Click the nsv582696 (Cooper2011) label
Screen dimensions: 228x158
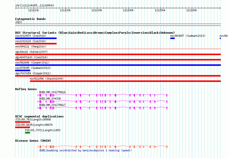tap(32, 63)
